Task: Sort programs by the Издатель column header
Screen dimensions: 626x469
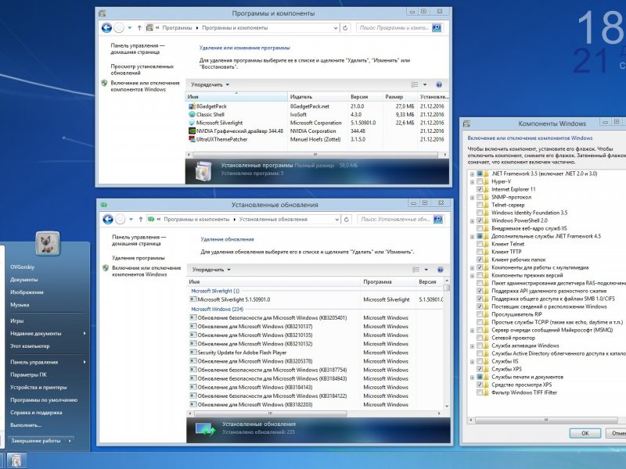Action: [x=318, y=96]
